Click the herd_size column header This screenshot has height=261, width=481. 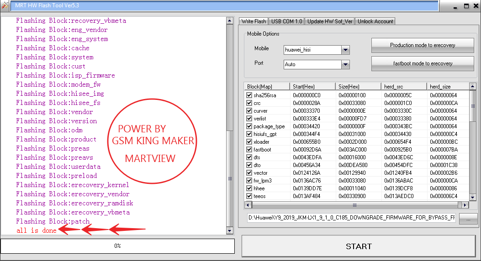tap(448, 86)
